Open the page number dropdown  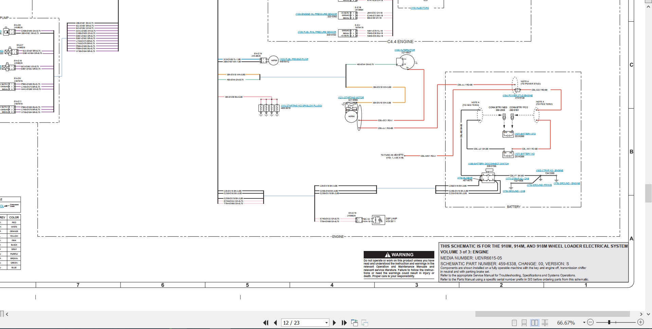[326, 323]
